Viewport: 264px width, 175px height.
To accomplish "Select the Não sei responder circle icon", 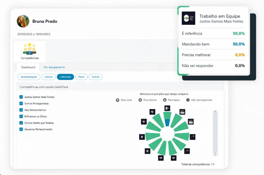I will pos(188,100).
